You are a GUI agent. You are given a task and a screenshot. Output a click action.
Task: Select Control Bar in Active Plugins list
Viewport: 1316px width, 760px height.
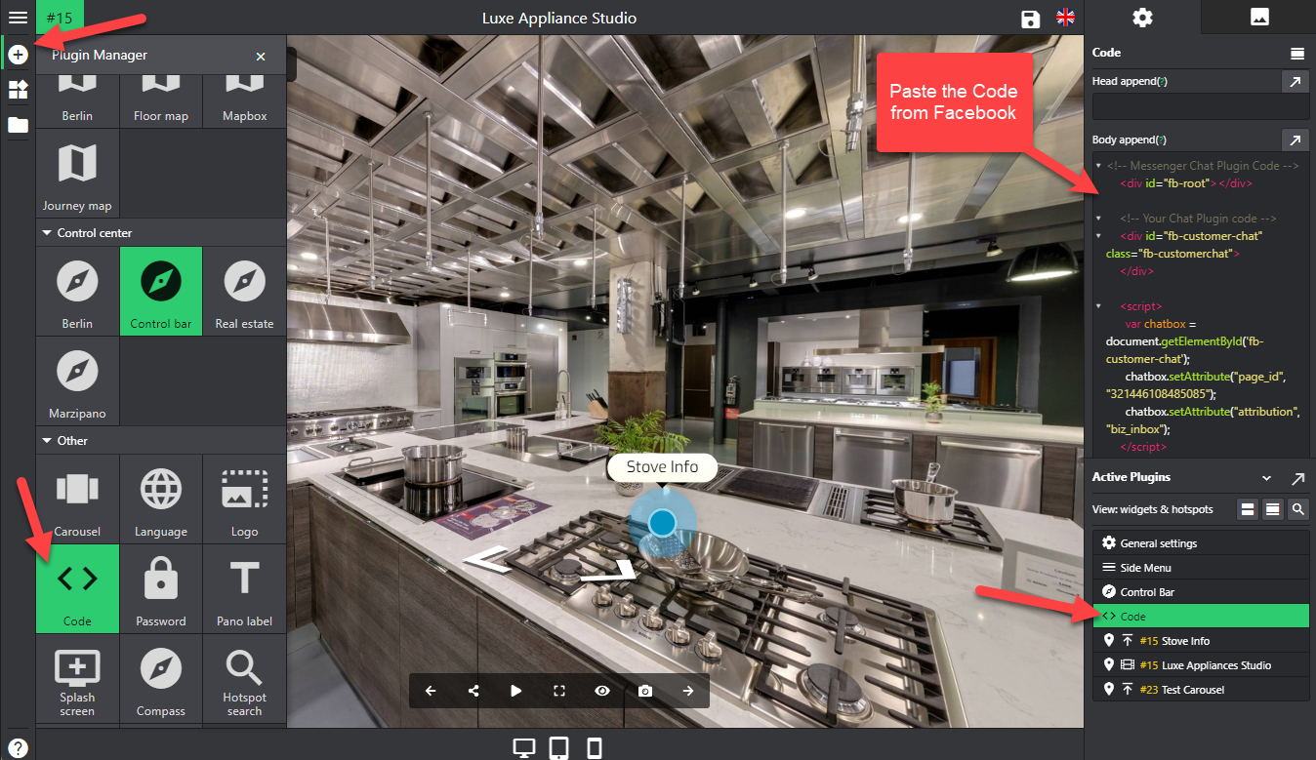[x=1201, y=592]
